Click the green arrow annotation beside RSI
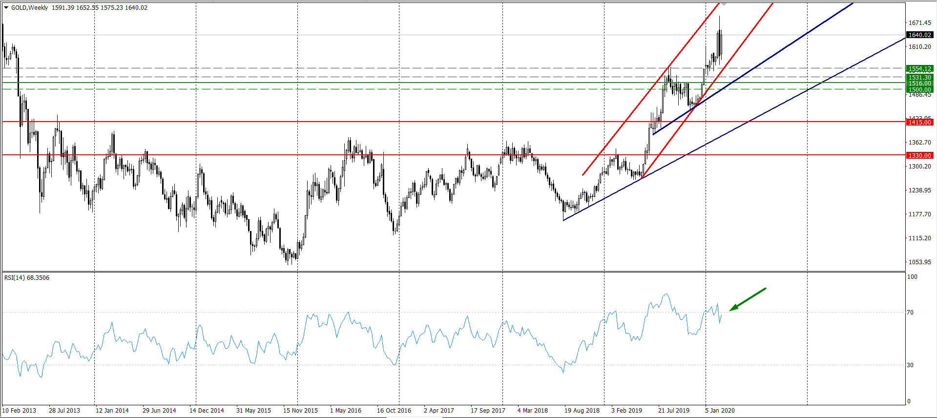This screenshot has width=937, height=418. coord(748,299)
